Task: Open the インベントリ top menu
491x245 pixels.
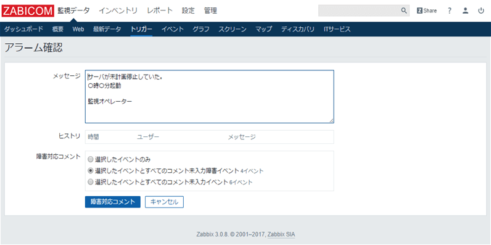Action: point(118,10)
